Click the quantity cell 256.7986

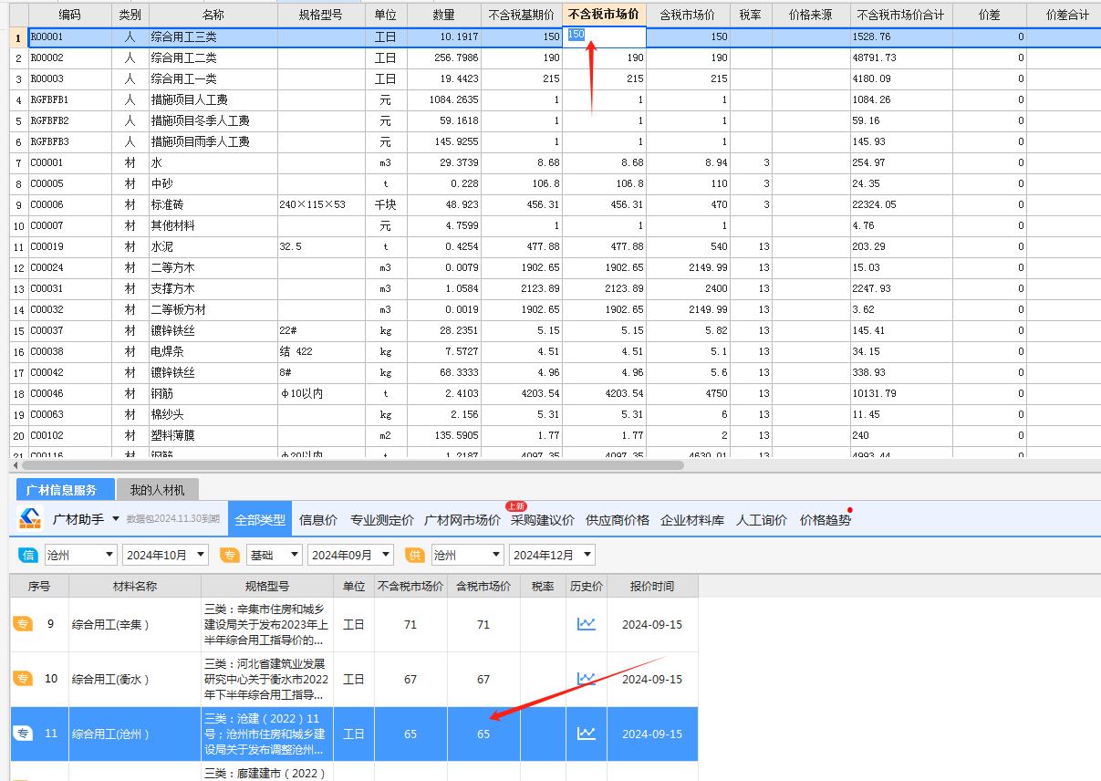pos(442,57)
